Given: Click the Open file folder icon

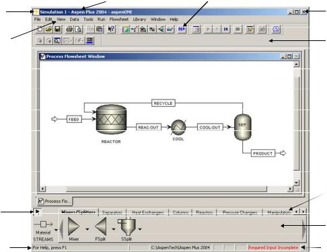Looking at the screenshot, I should [48, 30].
